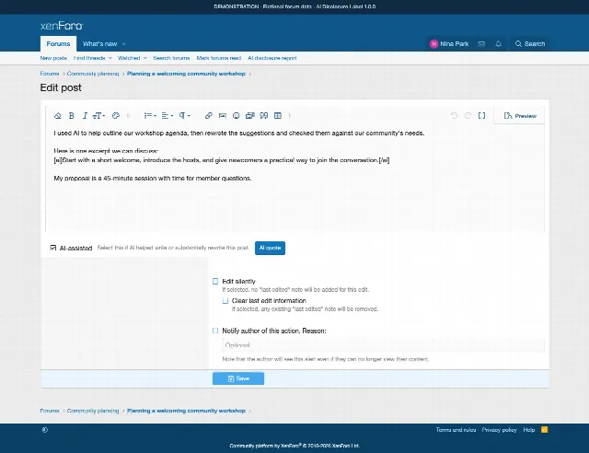
Task: Click the Save button
Action: point(238,378)
